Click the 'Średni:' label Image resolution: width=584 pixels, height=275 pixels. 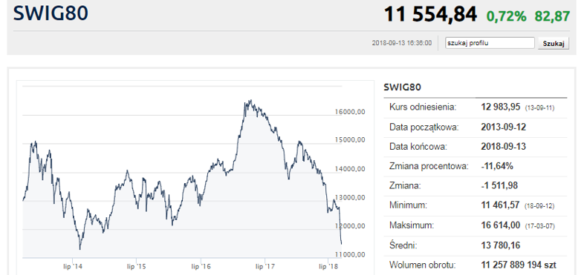tap(403, 245)
